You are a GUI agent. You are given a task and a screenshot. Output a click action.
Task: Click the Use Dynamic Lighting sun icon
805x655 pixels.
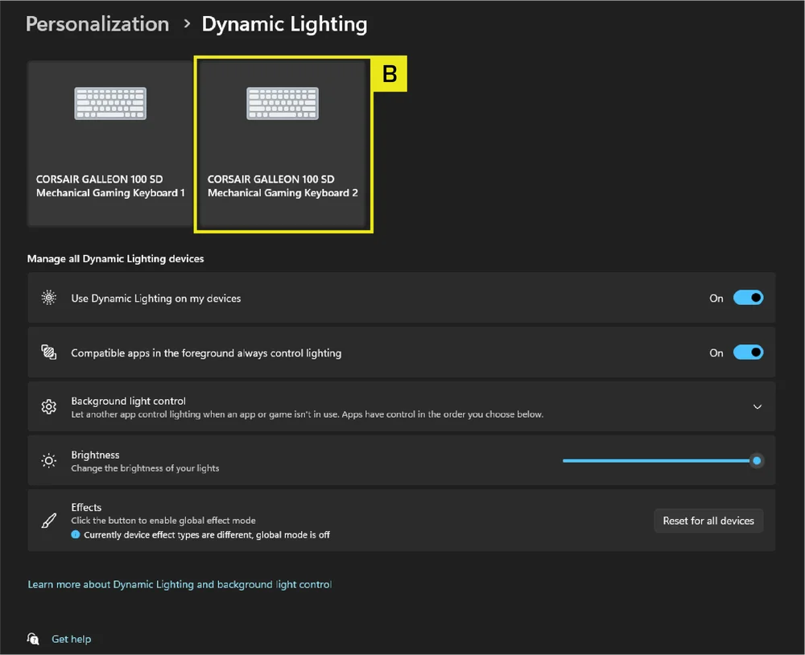click(x=49, y=298)
